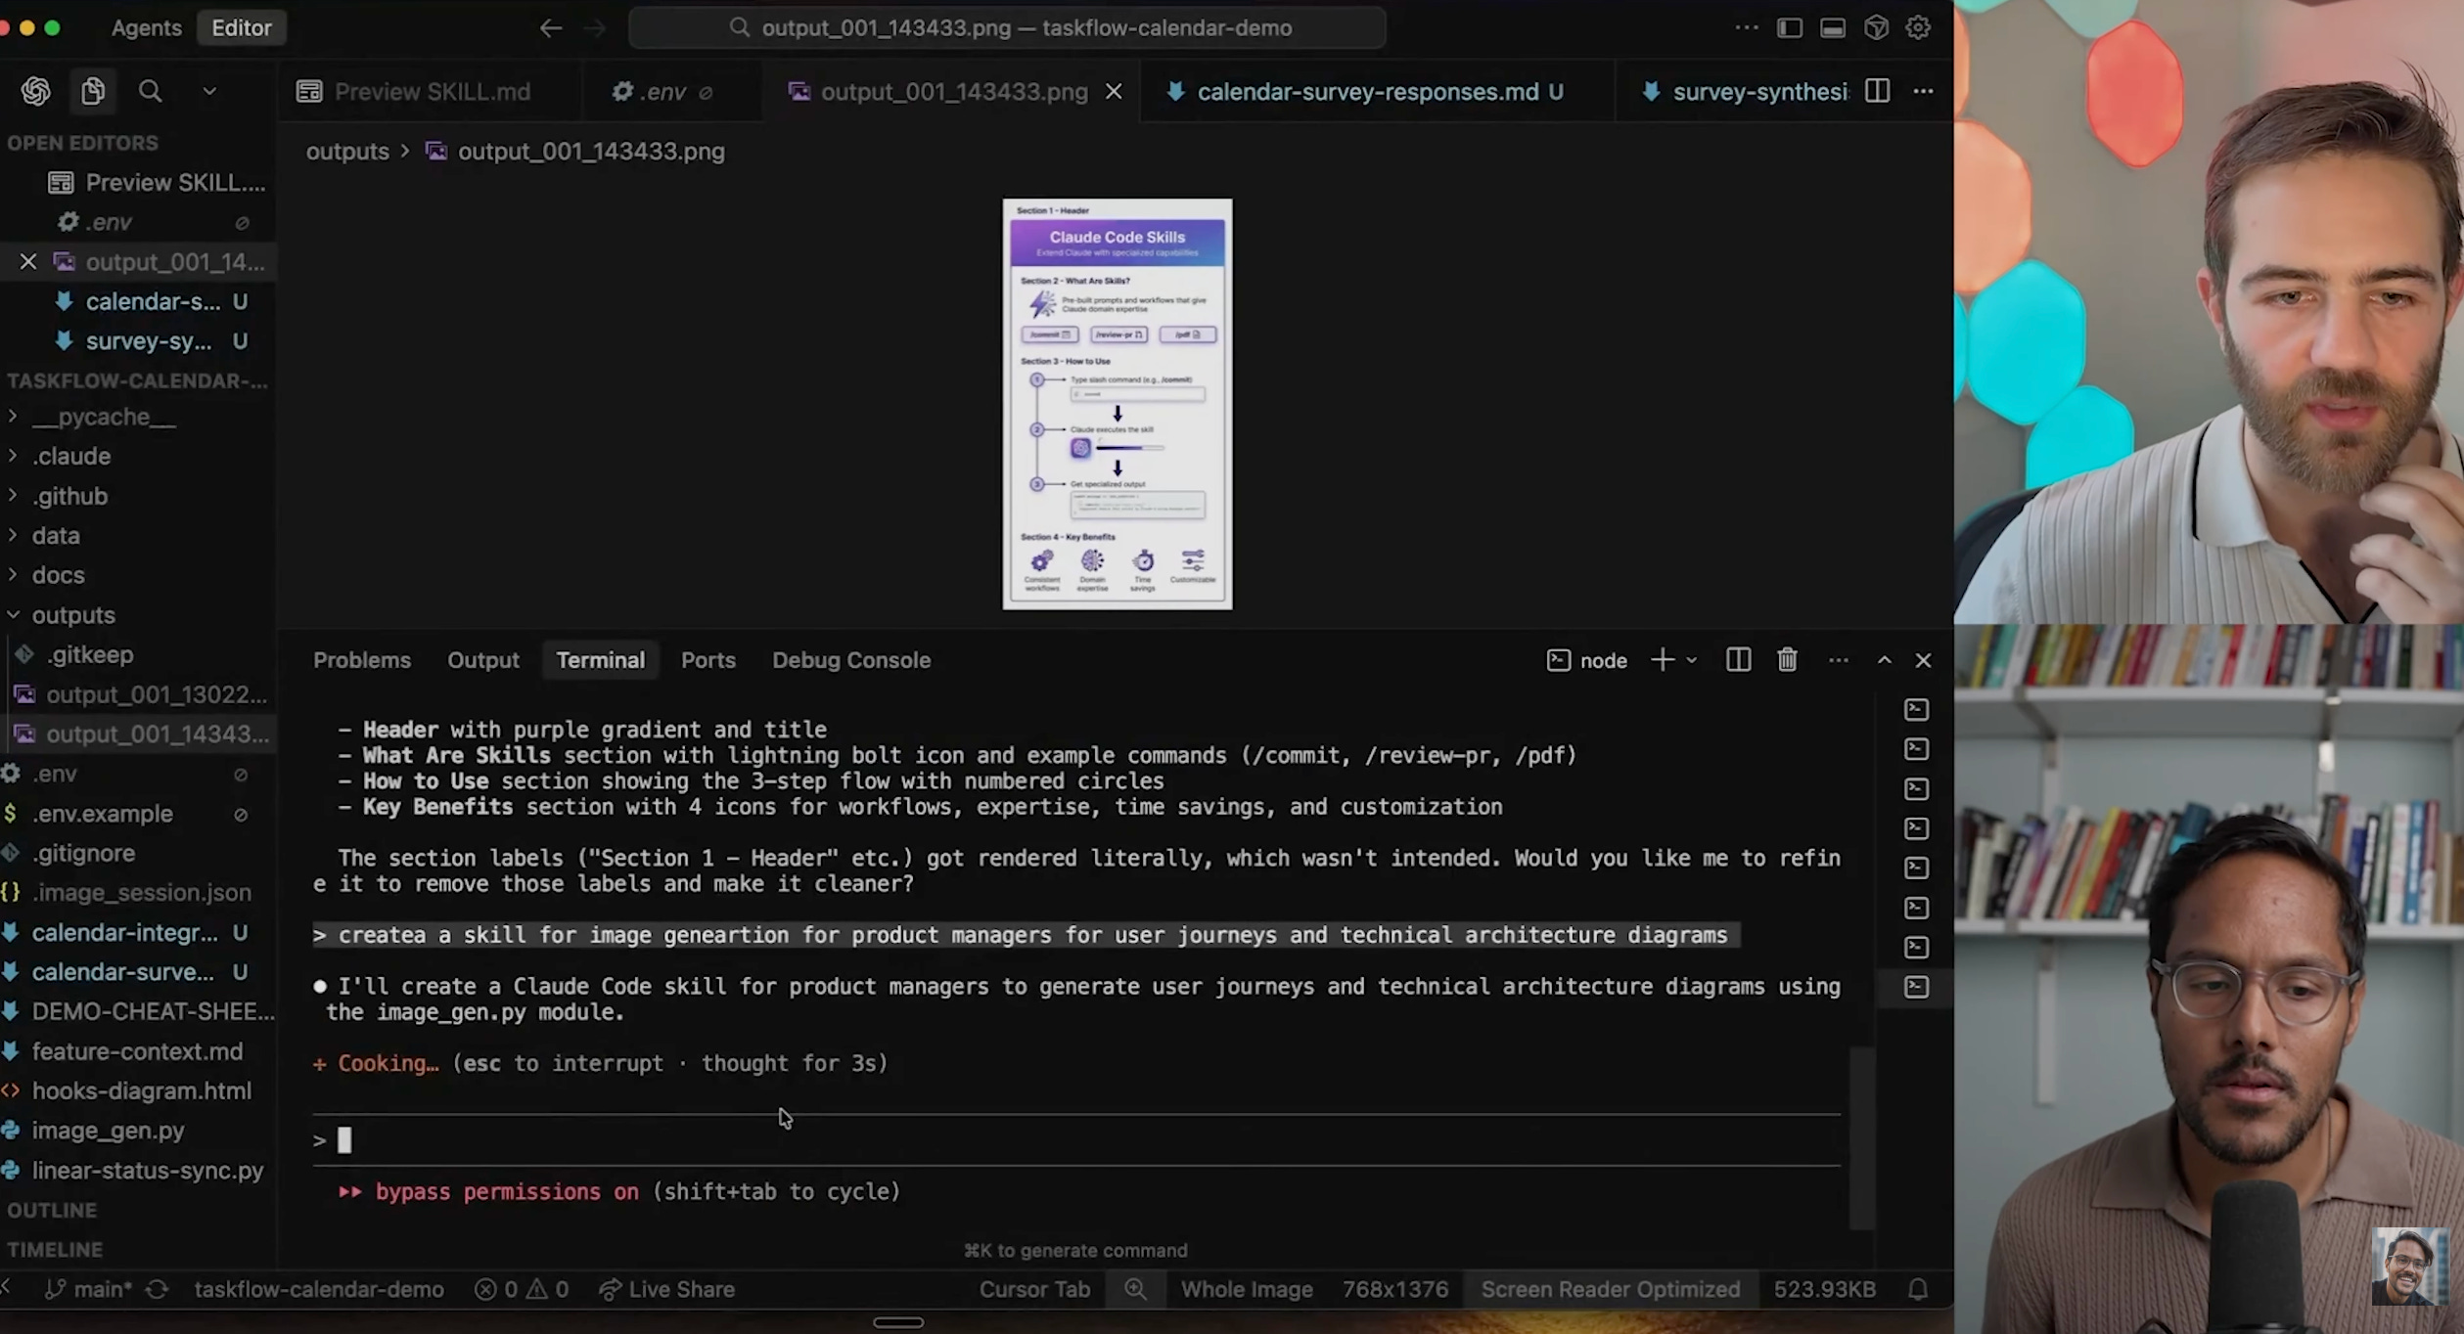The width and height of the screenshot is (2464, 1334).
Task: Split the terminal panel
Action: tap(1738, 660)
